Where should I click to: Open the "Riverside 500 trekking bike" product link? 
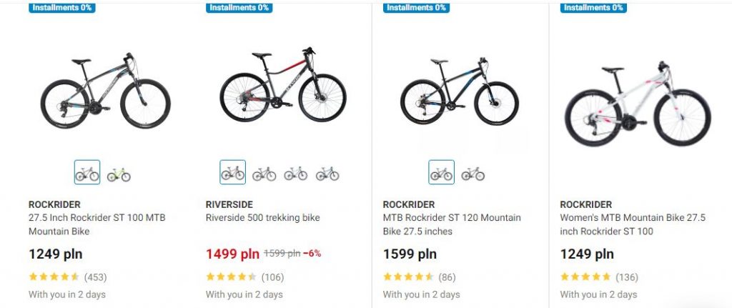coord(262,218)
